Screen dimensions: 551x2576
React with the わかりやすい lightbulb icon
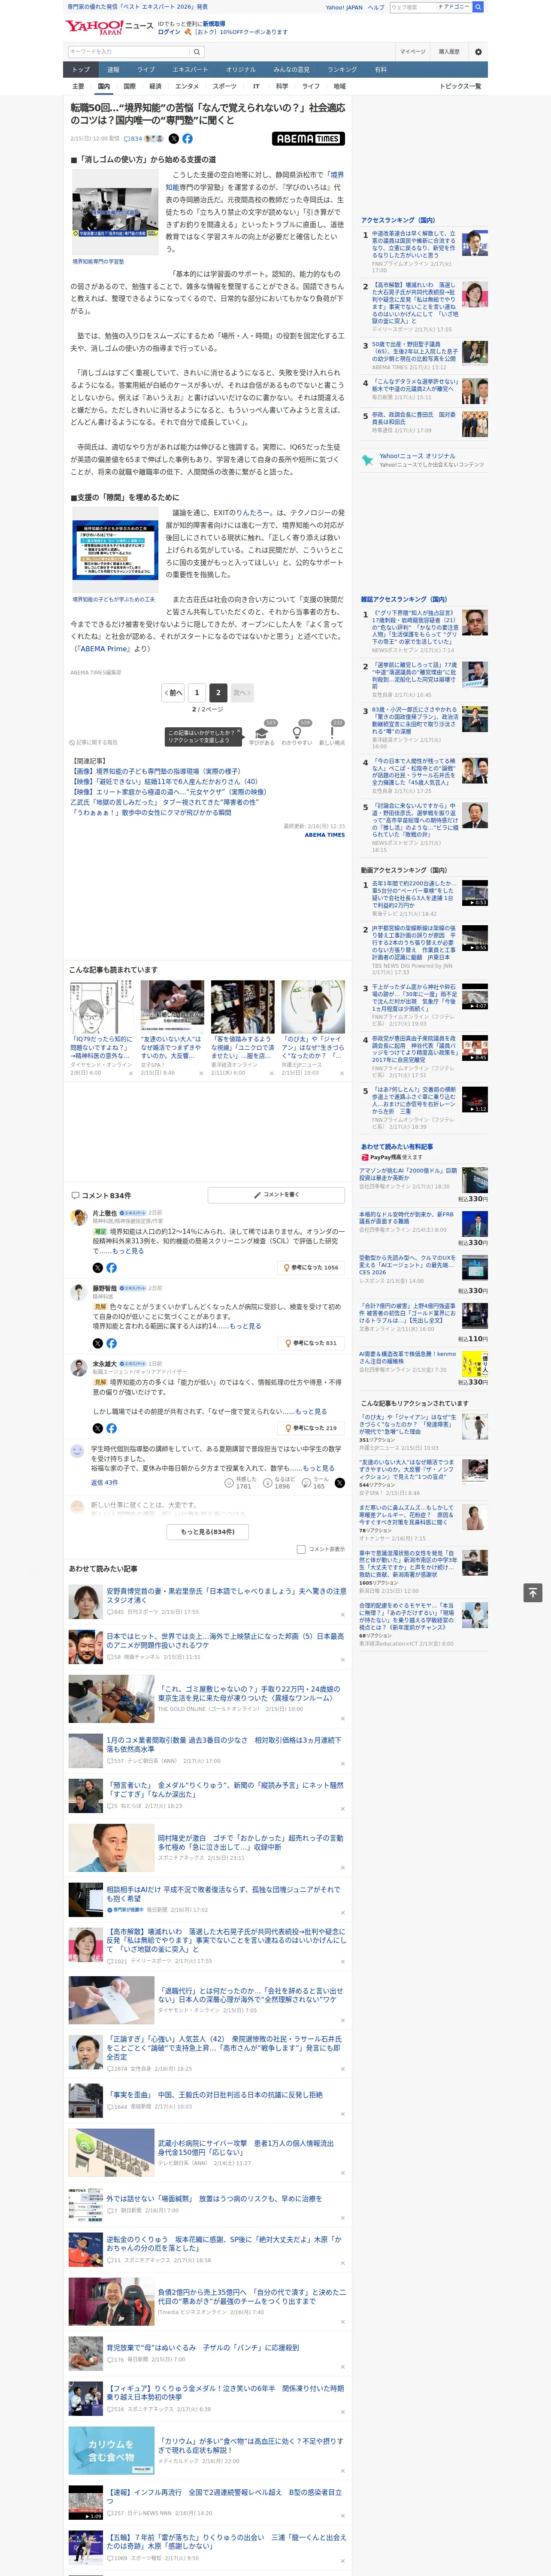pyautogui.click(x=297, y=732)
